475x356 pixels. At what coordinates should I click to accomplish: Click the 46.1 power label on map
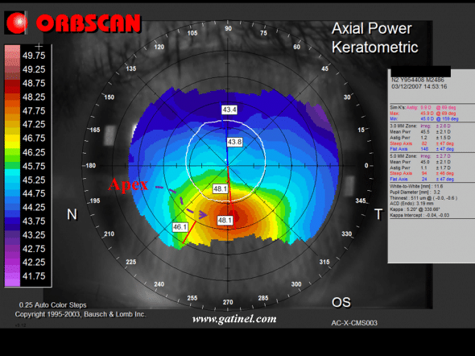[180, 227]
